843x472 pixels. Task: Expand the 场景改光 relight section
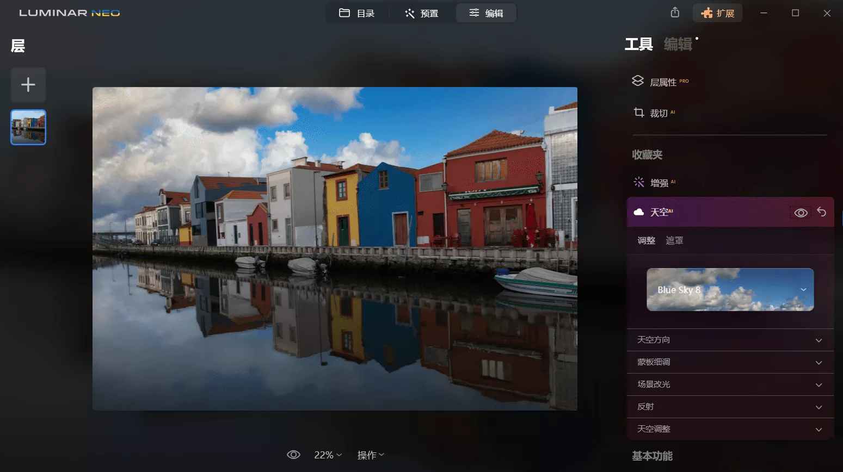(729, 384)
